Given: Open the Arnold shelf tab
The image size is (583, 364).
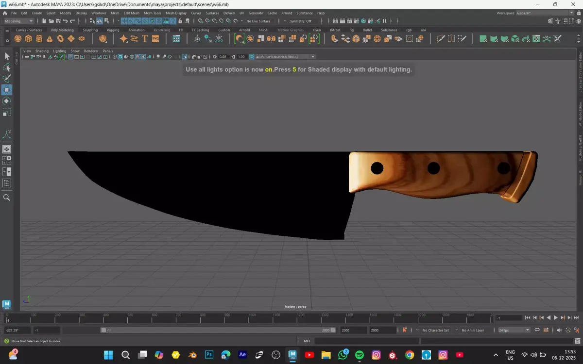Looking at the screenshot, I should tap(244, 30).
